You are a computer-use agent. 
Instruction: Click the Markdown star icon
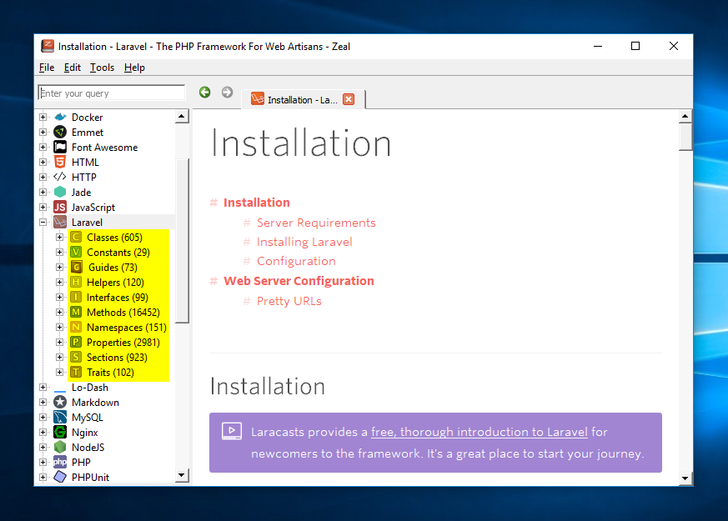point(60,402)
